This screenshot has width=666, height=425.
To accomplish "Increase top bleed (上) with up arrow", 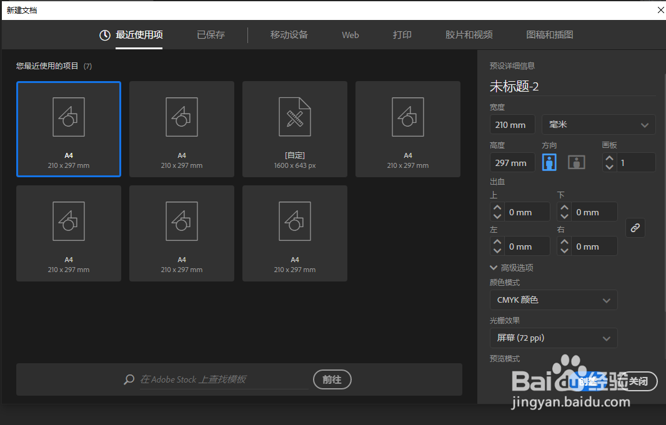I will coord(497,208).
